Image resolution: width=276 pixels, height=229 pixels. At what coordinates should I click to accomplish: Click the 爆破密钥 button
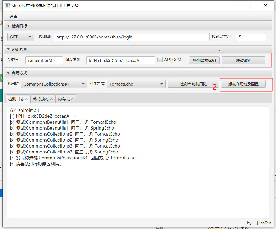click(243, 60)
